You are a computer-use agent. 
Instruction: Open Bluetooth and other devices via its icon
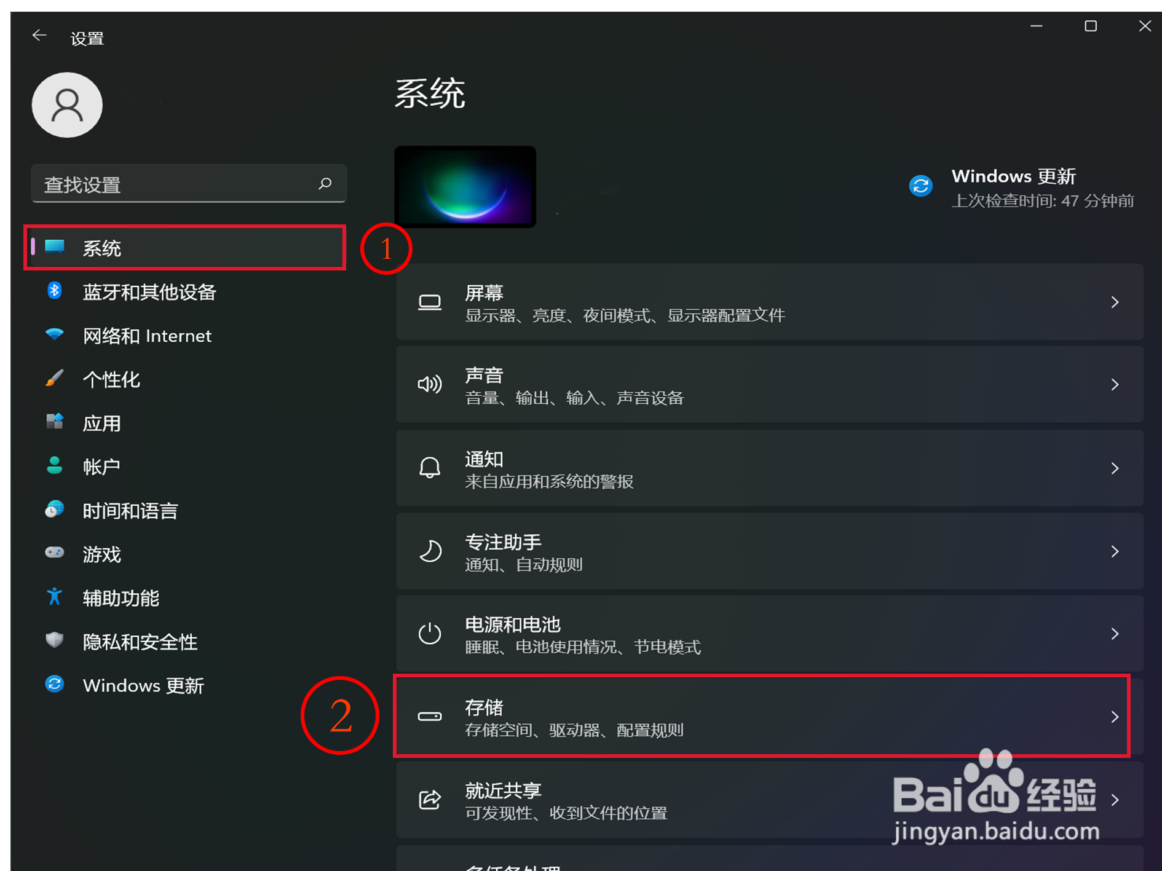pyautogui.click(x=55, y=290)
